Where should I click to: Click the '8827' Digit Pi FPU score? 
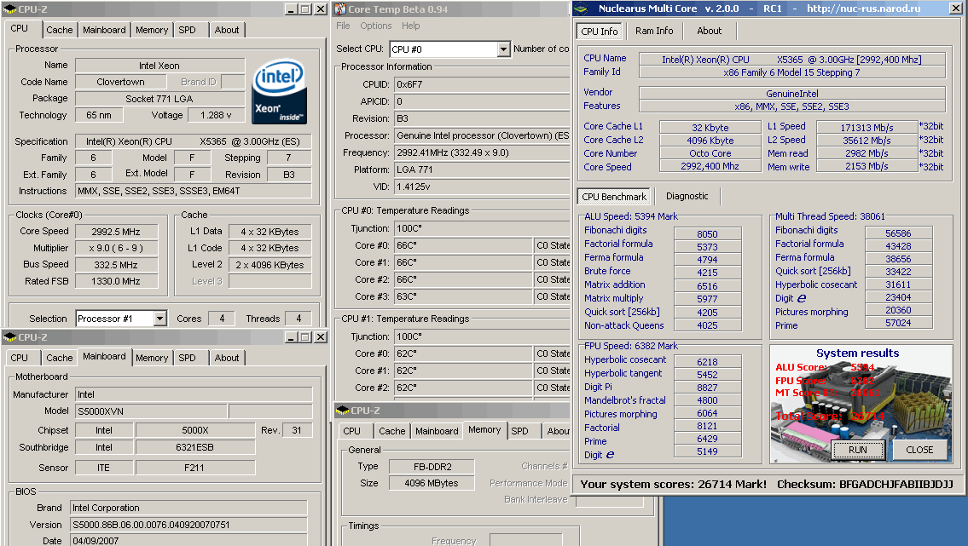click(x=708, y=388)
